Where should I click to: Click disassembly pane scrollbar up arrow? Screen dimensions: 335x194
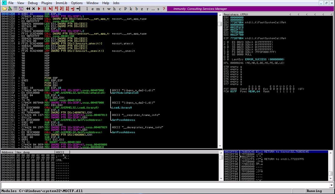220,15
